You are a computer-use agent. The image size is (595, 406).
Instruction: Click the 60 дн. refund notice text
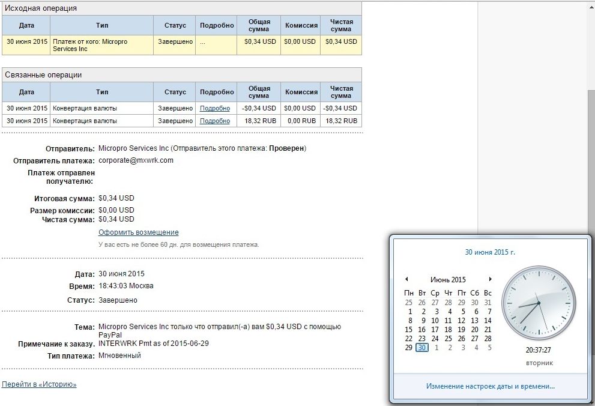click(179, 244)
